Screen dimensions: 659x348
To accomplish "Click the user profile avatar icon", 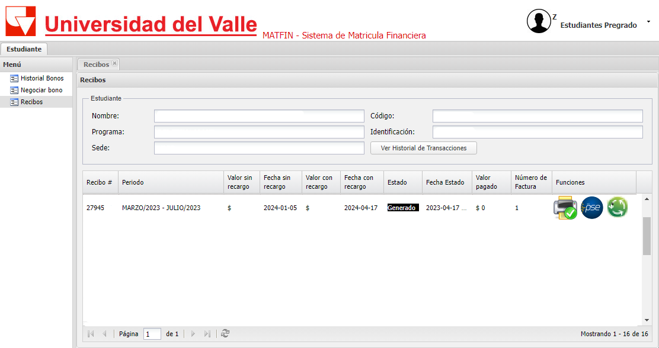I will (x=539, y=21).
